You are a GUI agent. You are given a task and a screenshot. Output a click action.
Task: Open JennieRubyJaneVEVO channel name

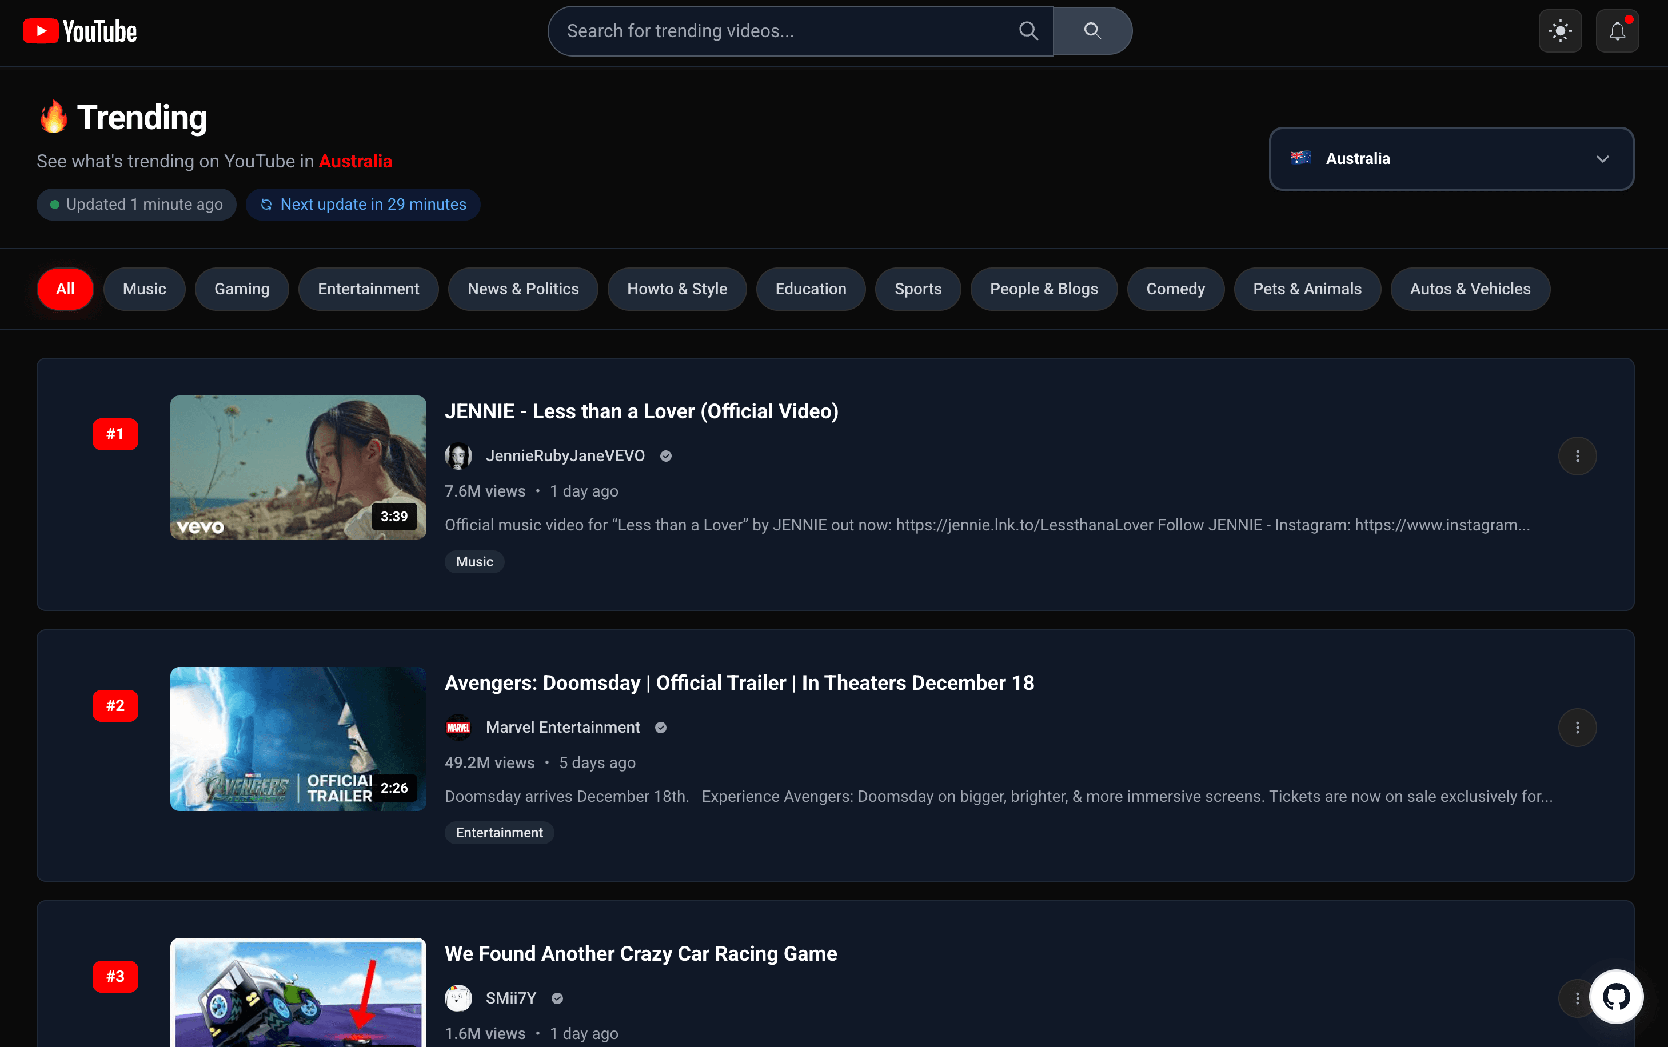(x=565, y=455)
